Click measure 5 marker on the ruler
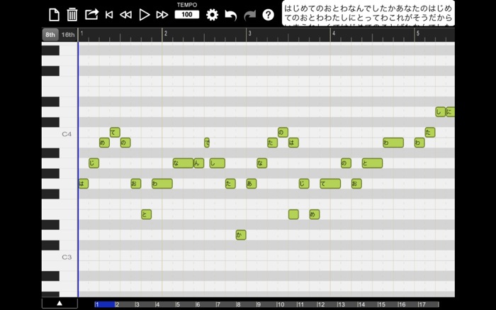The image size is (496, 310). click(x=417, y=33)
